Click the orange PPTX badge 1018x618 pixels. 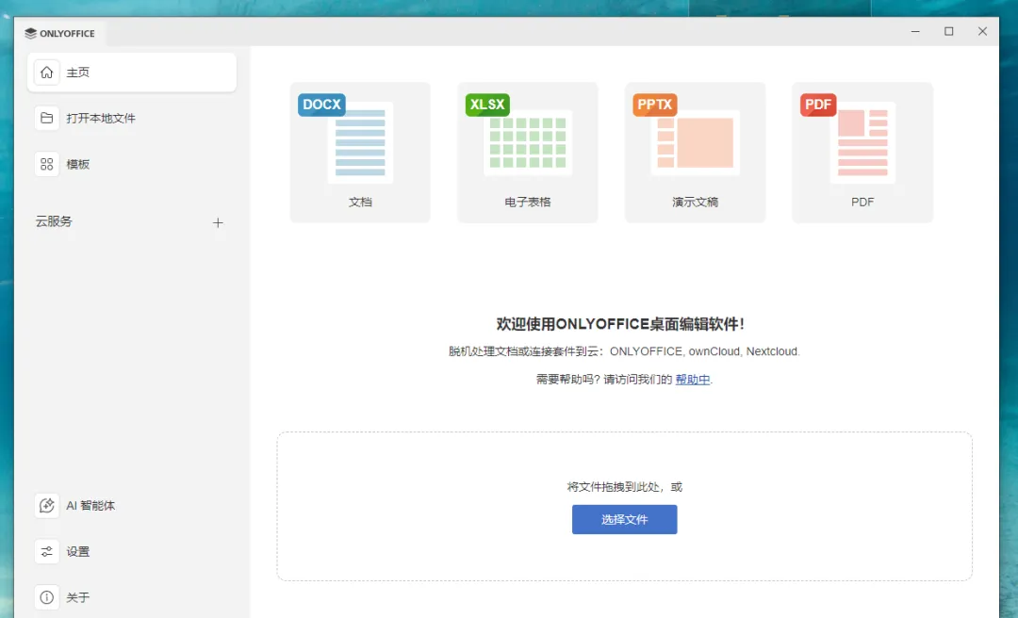[654, 105]
